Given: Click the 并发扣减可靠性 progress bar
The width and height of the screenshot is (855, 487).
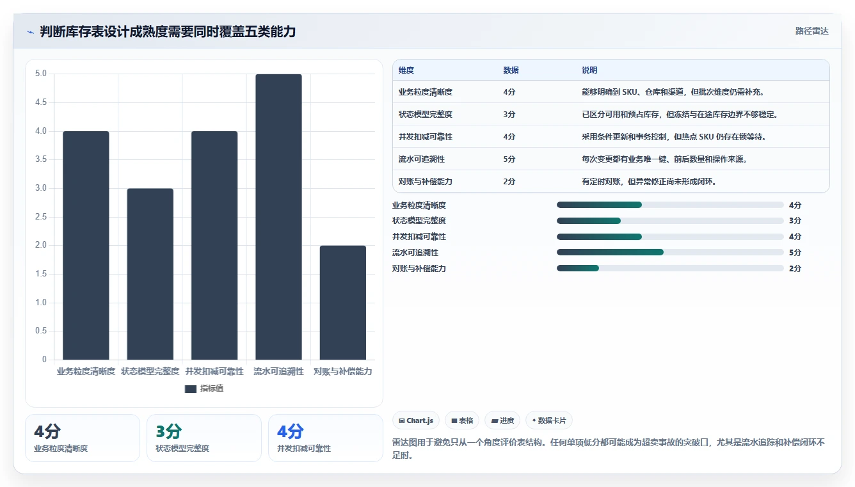Looking at the screenshot, I should click(670, 237).
